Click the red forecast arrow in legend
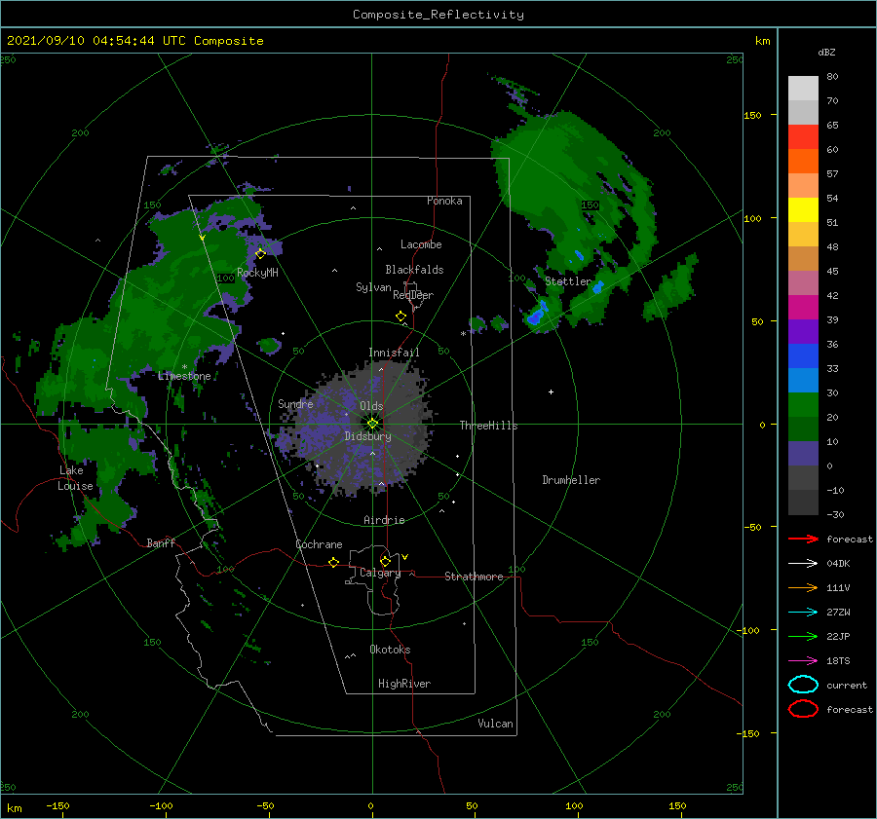 point(803,539)
